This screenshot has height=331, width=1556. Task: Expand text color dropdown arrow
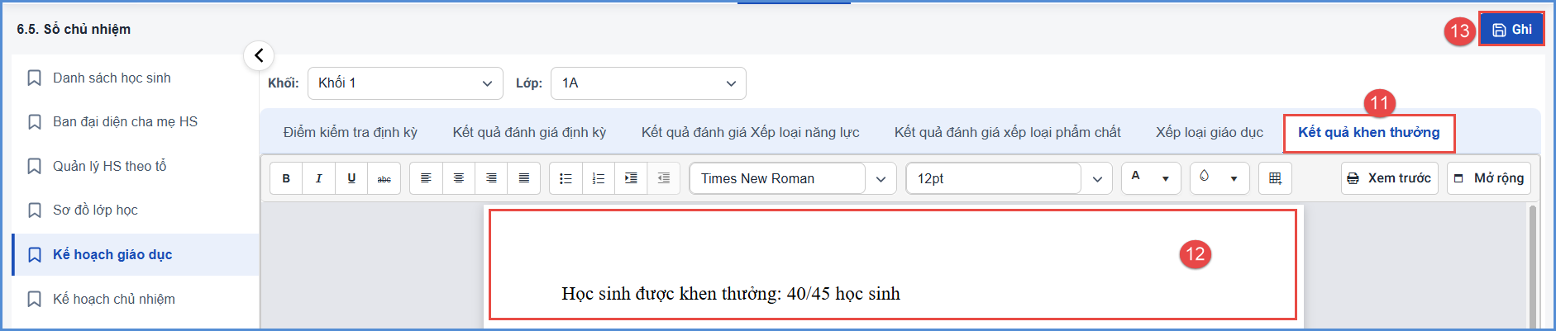click(x=1166, y=178)
